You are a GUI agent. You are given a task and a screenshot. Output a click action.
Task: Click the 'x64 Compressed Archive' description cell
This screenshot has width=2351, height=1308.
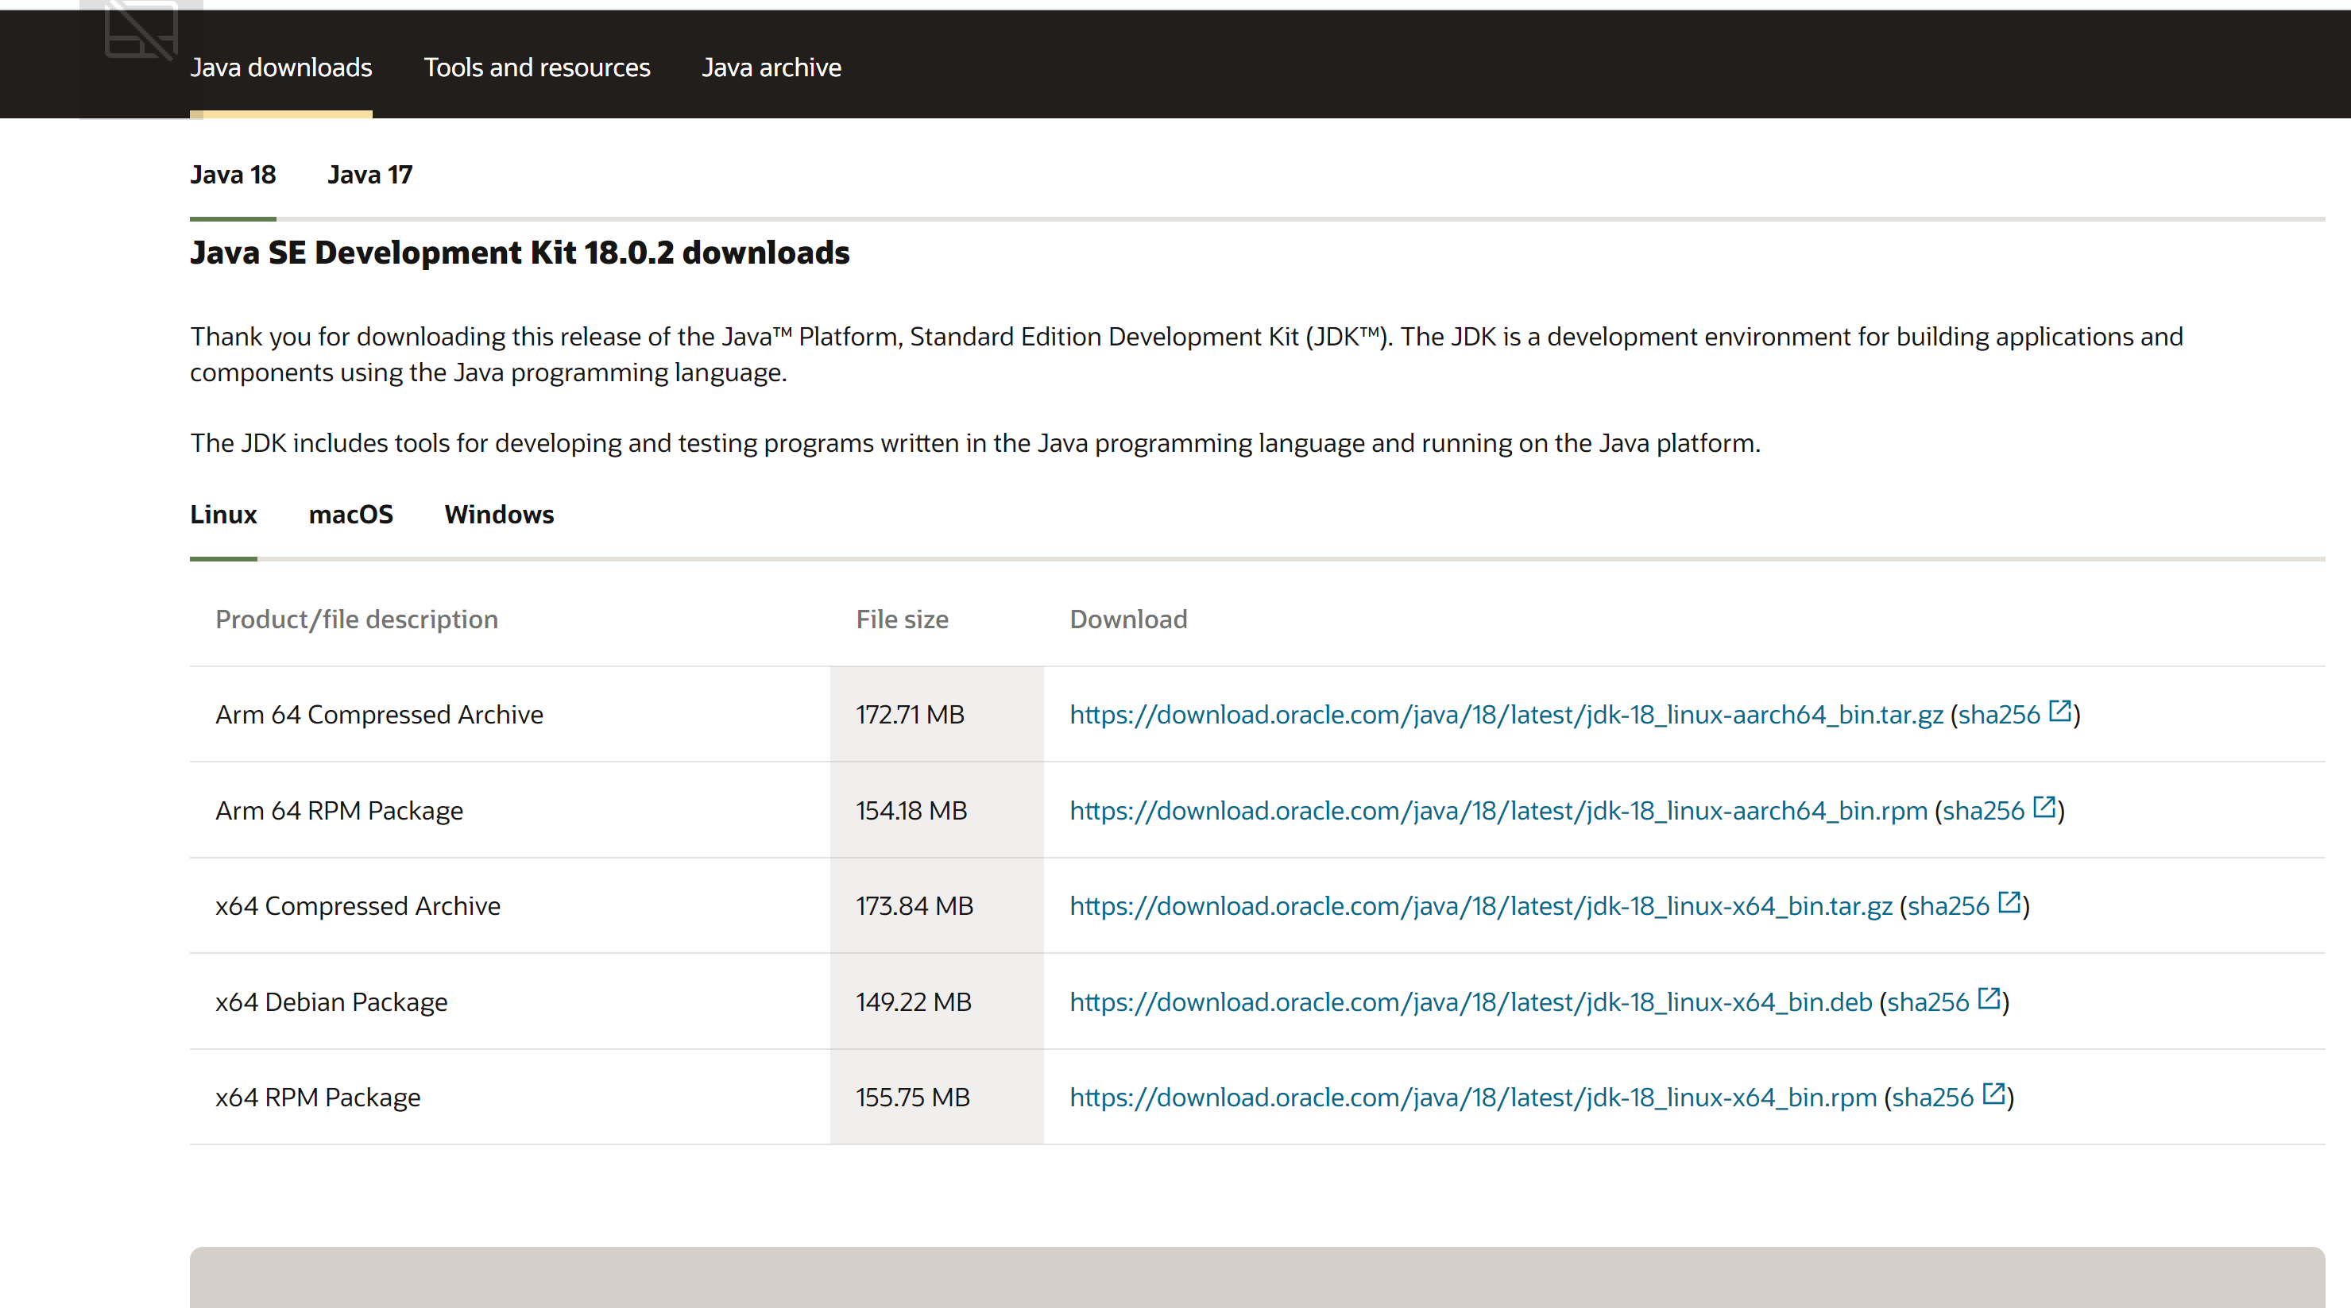click(510, 905)
